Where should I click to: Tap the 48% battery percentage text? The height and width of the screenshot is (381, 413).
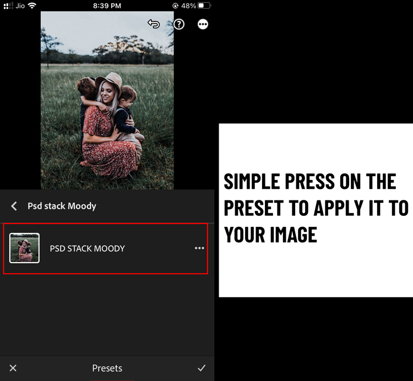click(x=188, y=6)
